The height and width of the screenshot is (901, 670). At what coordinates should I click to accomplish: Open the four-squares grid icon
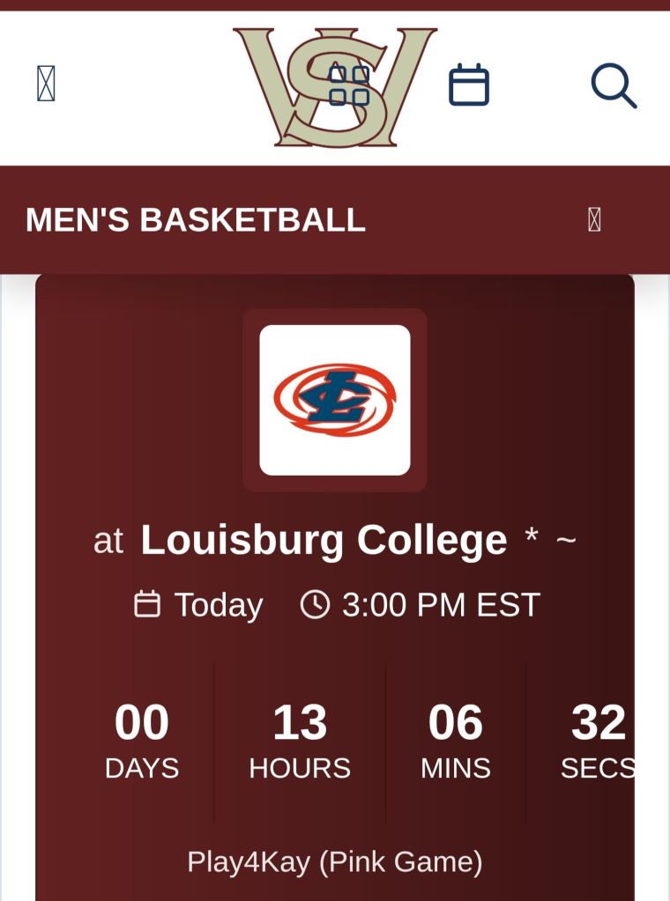pyautogui.click(x=349, y=85)
